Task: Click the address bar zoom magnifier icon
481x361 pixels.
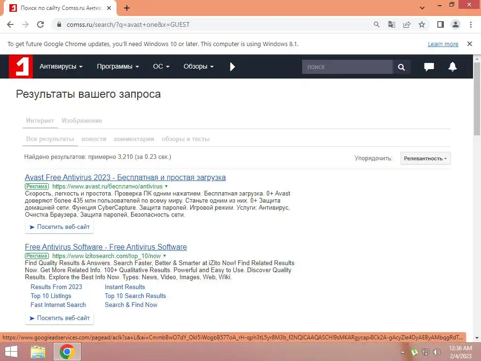Action: click(x=376, y=24)
